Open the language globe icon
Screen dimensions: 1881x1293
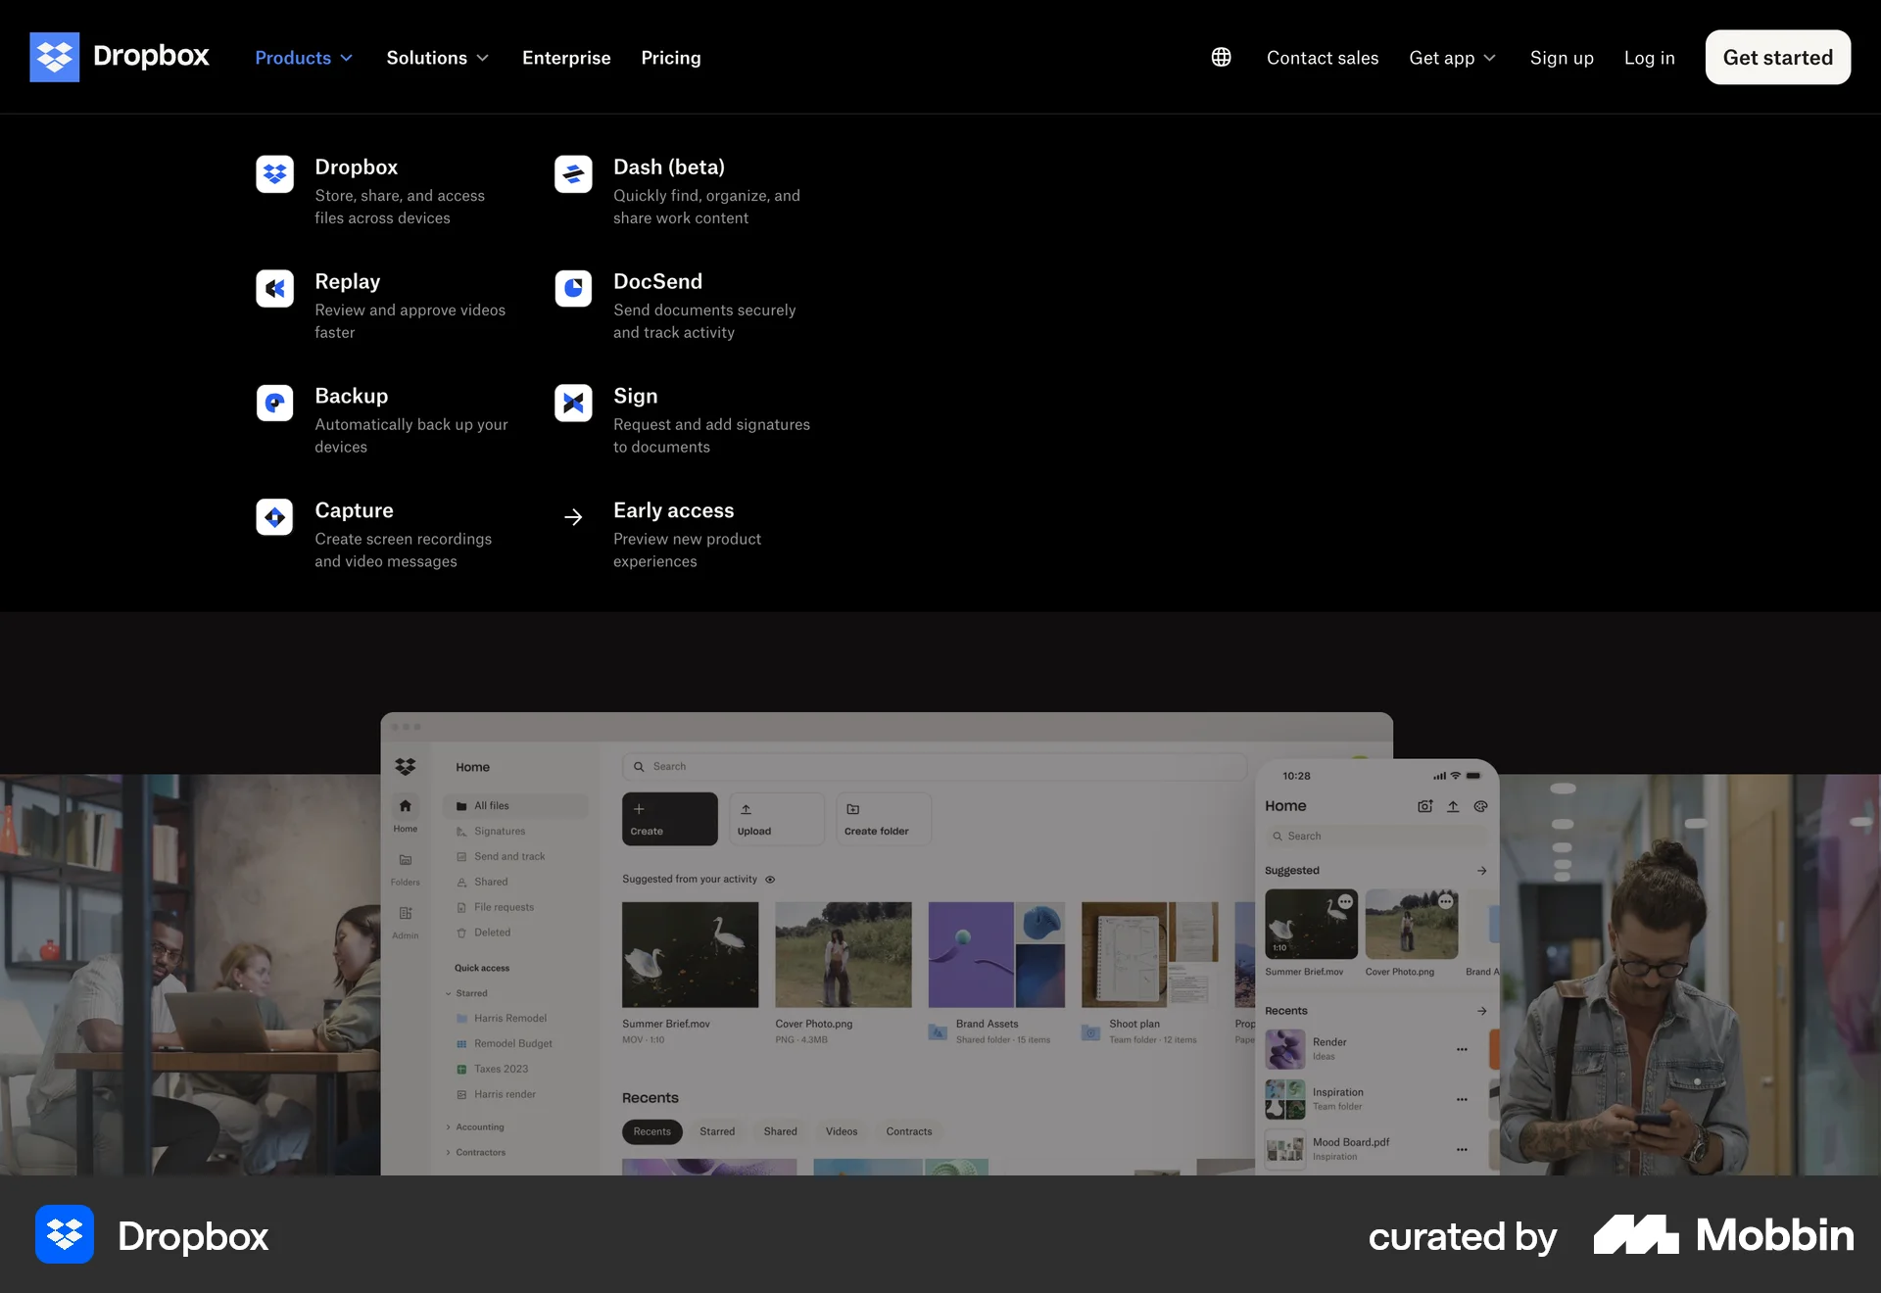1221,57
